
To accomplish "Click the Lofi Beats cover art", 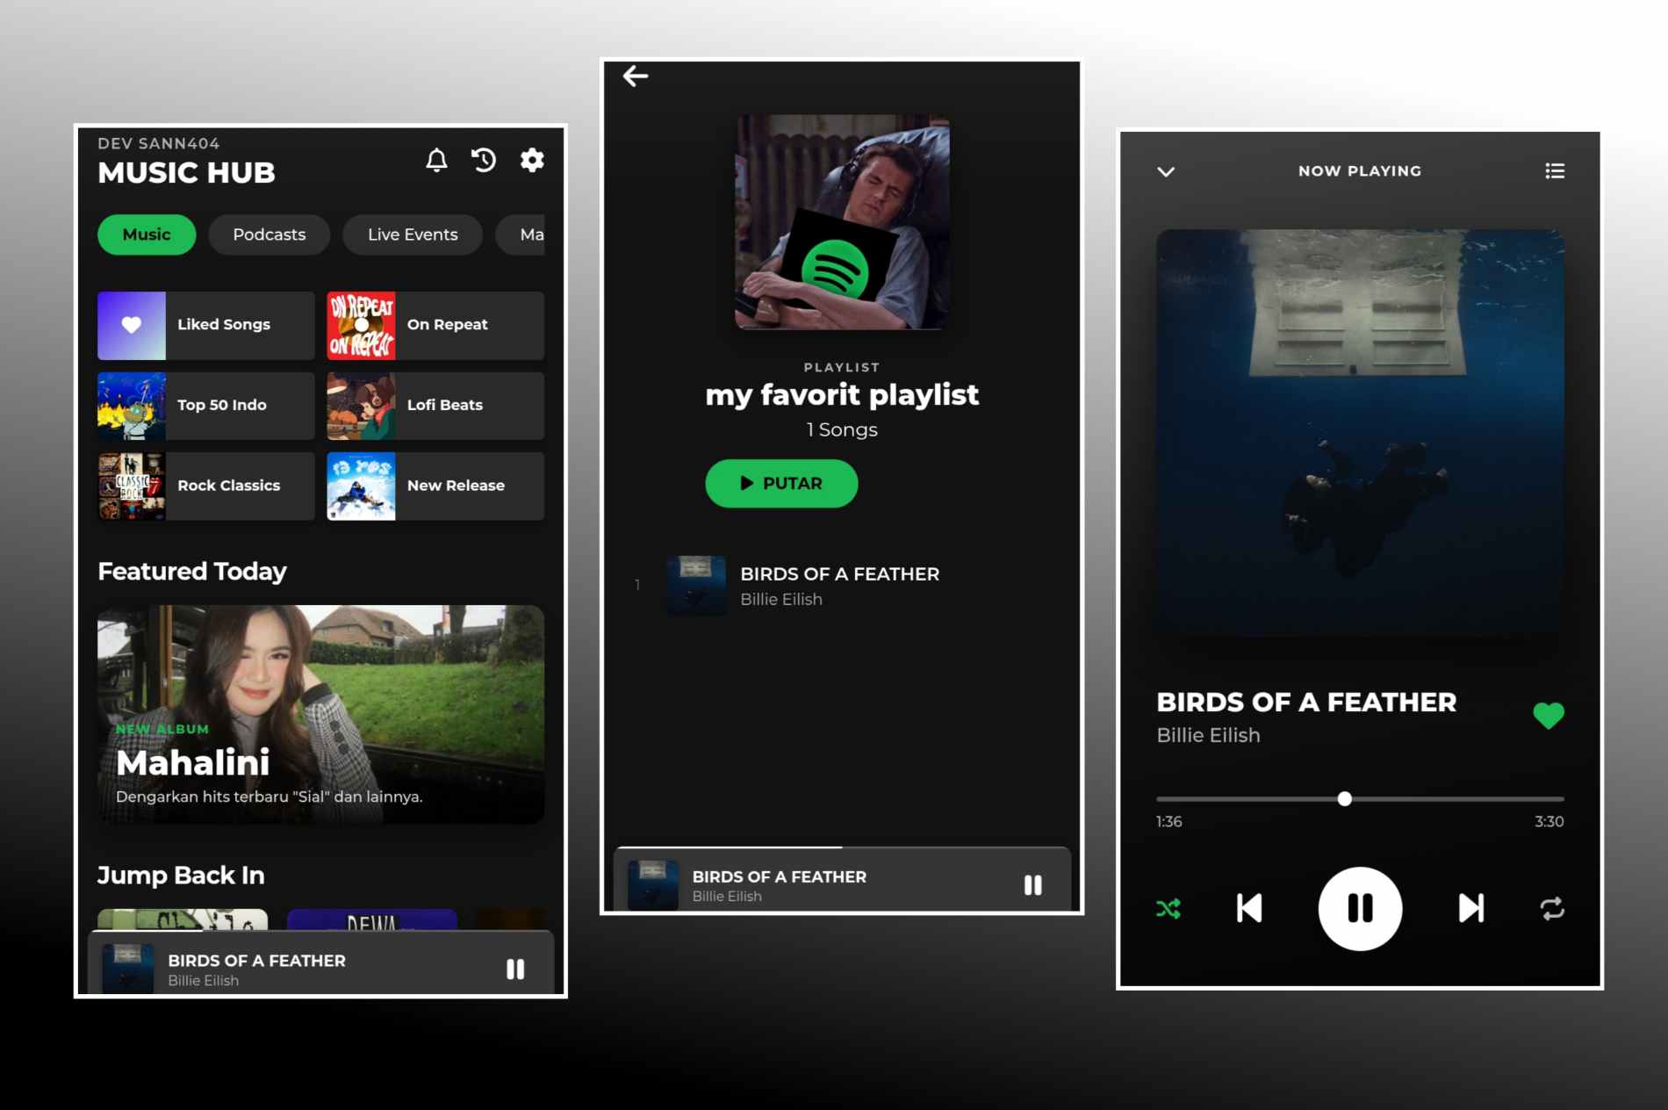I will (x=361, y=406).
